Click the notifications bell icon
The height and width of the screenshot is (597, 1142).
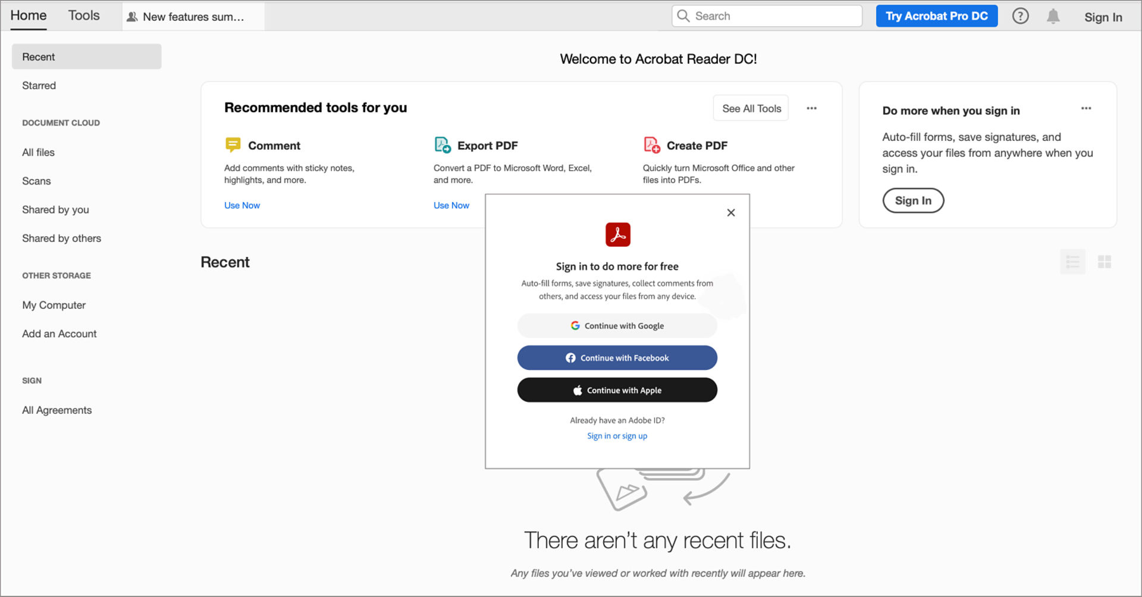[1052, 16]
